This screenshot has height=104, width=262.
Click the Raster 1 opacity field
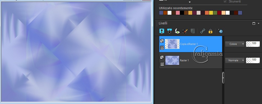[x=253, y=60]
